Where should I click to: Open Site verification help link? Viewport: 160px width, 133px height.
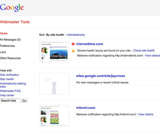[x=9, y=75]
